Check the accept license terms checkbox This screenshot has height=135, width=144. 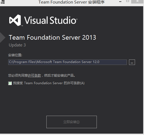point(10,83)
